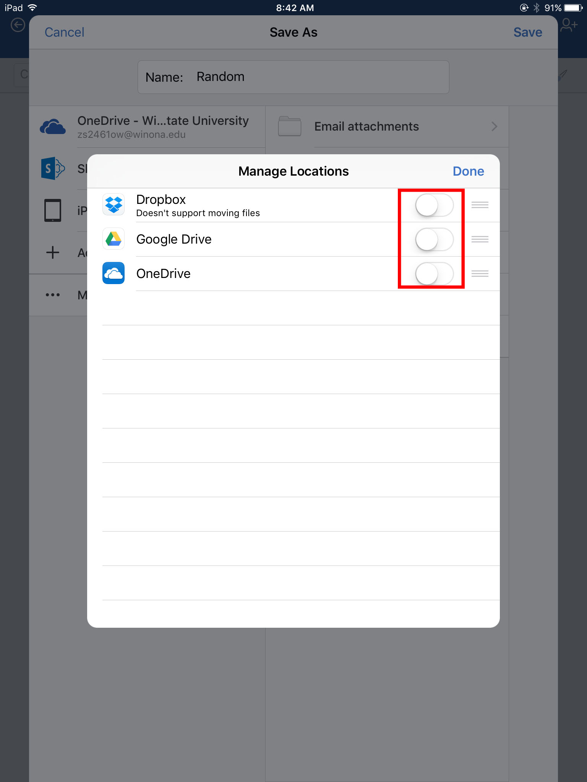587x782 pixels.
Task: Select the Email attachments folder
Action: pos(366,126)
